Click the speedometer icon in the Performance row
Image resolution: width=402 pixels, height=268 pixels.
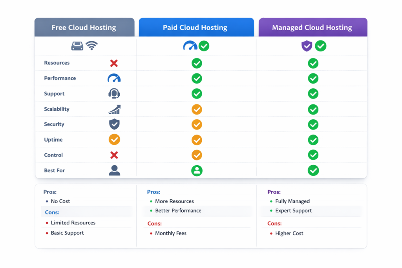(114, 78)
